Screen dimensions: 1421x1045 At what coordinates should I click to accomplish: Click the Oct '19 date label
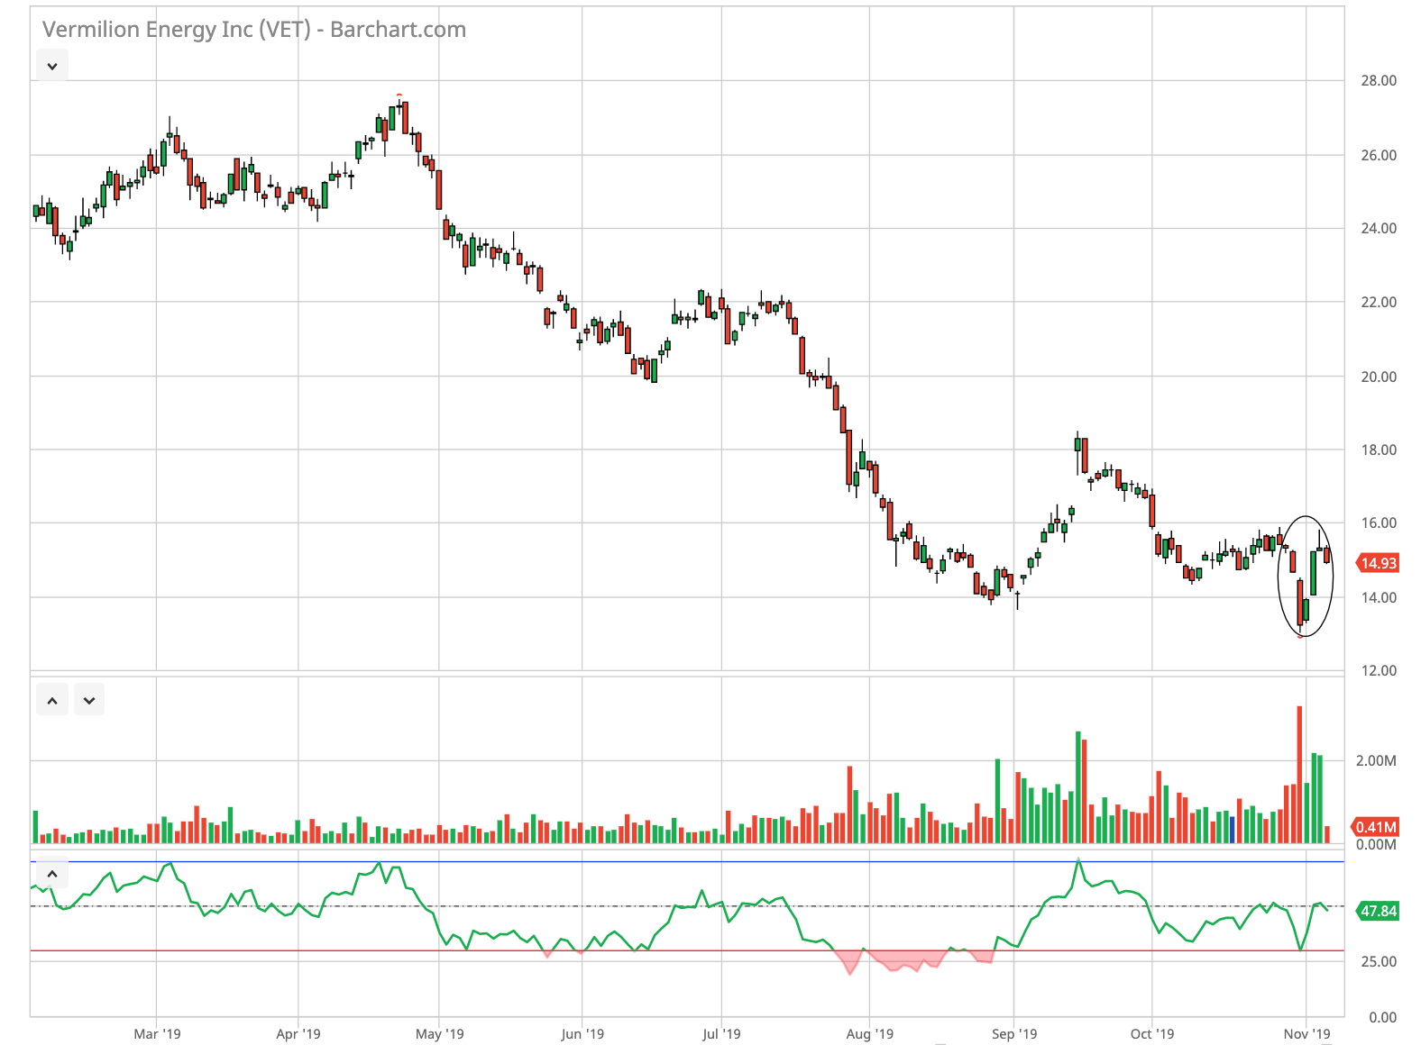(x=1152, y=1034)
